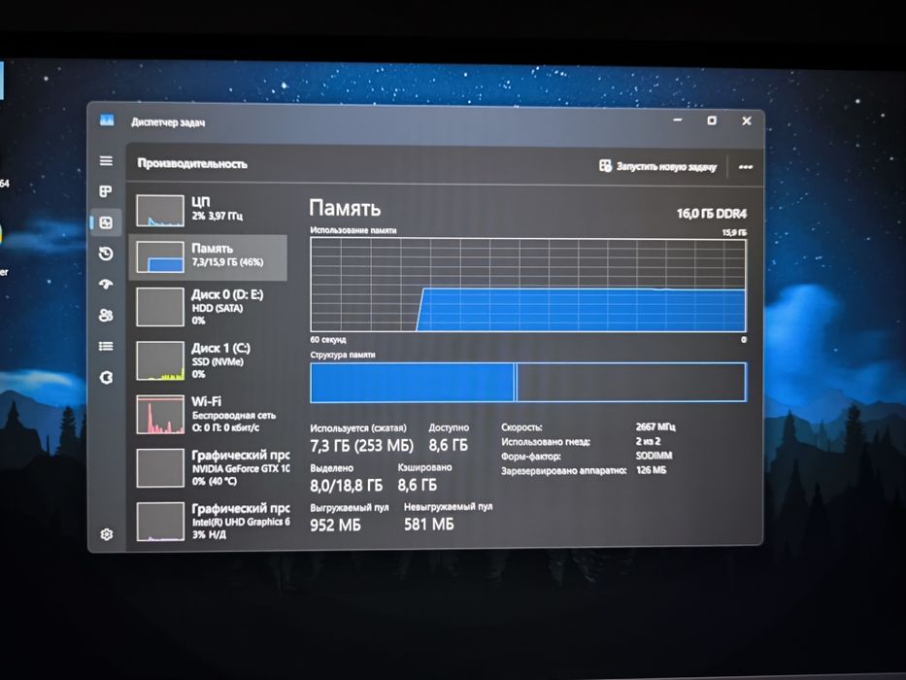Click the '952 МБ' paged pool value

tap(335, 525)
